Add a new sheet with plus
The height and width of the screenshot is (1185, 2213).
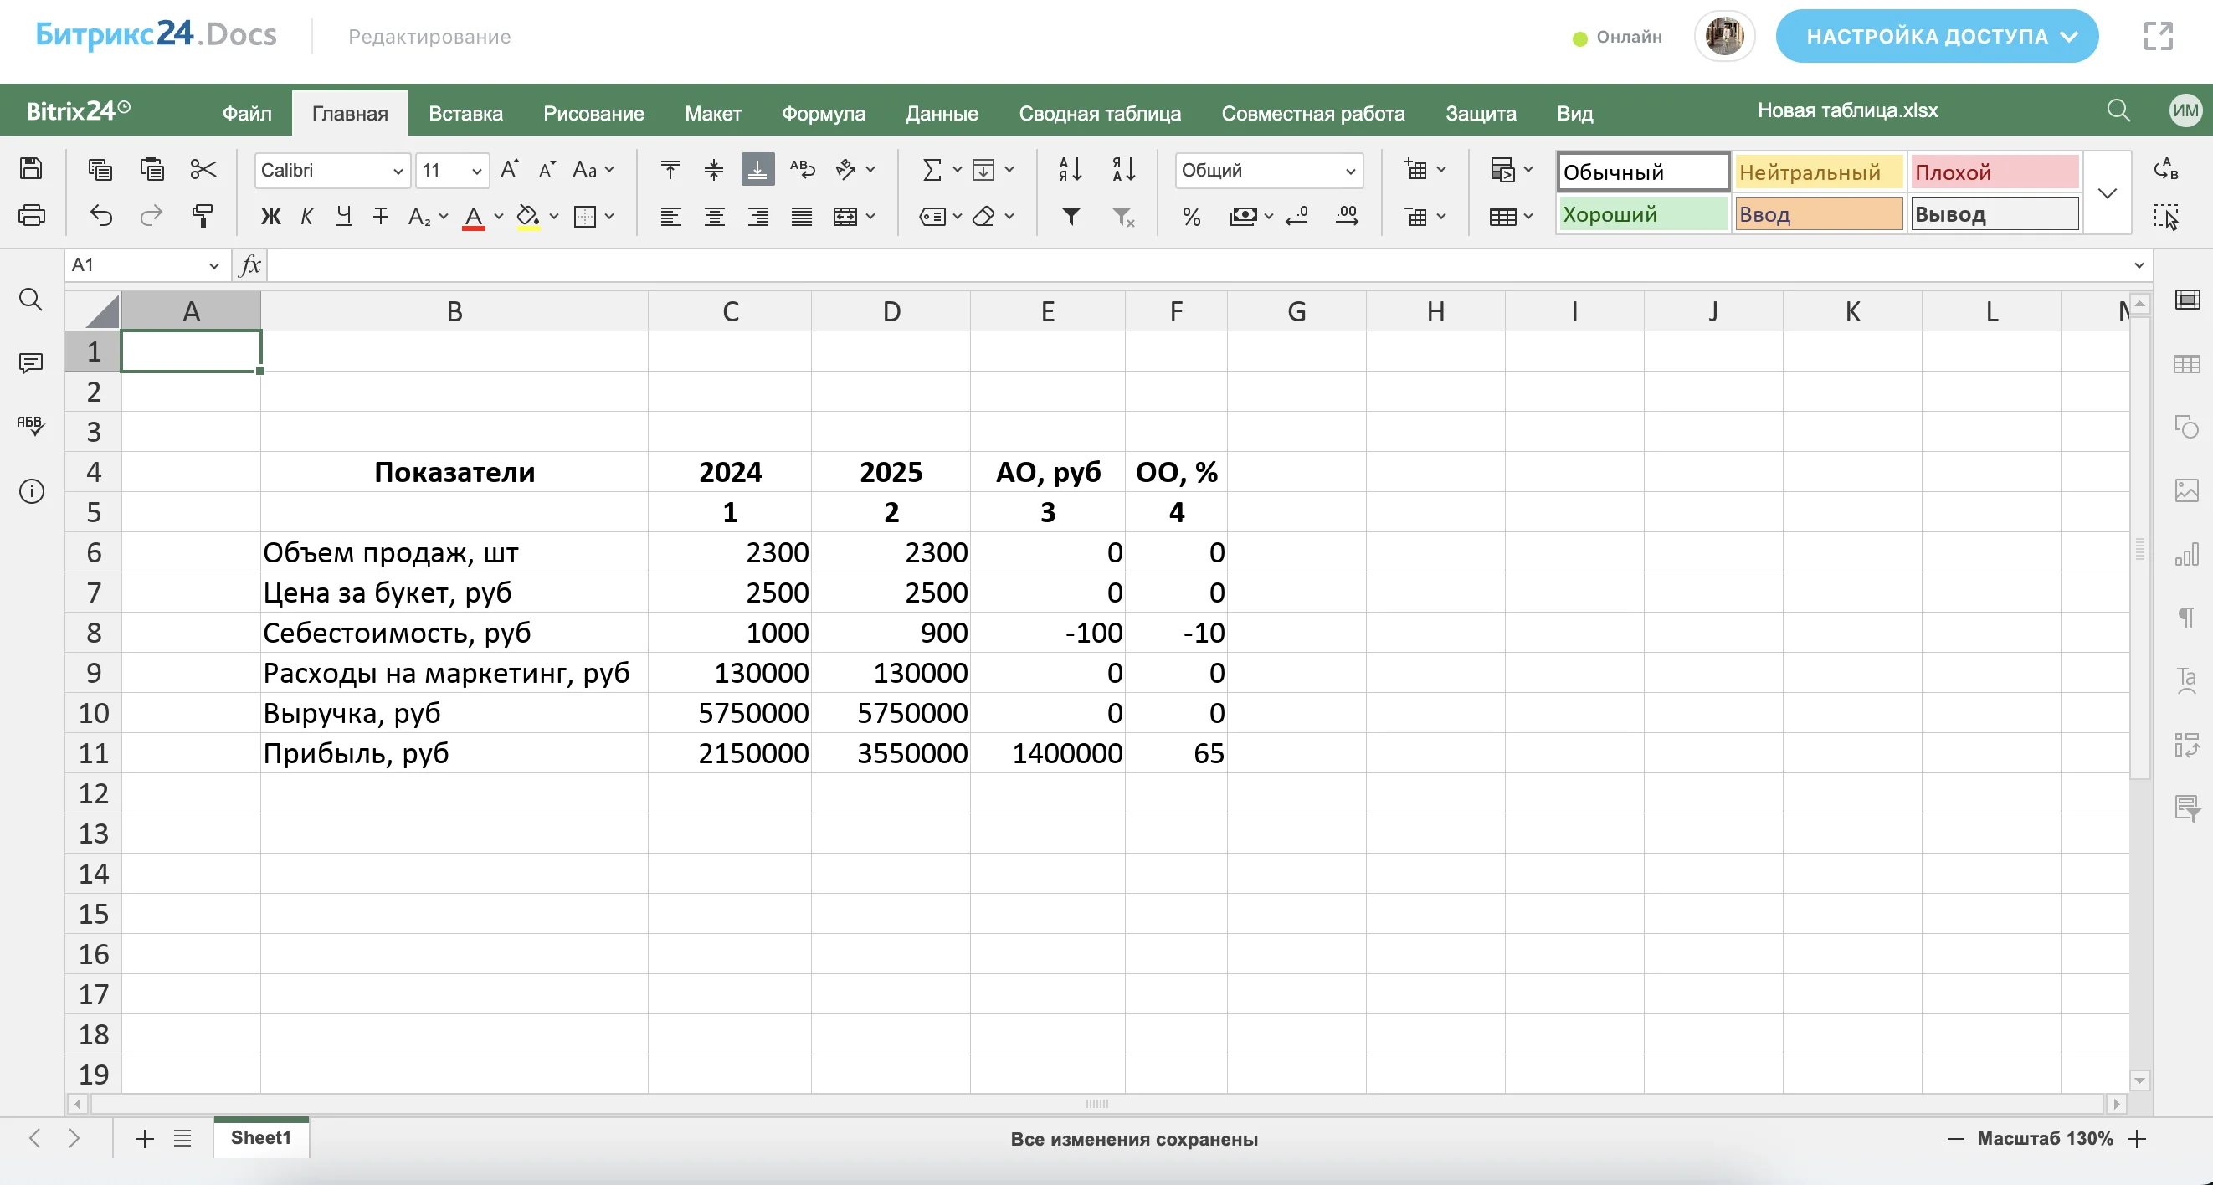[x=144, y=1139]
